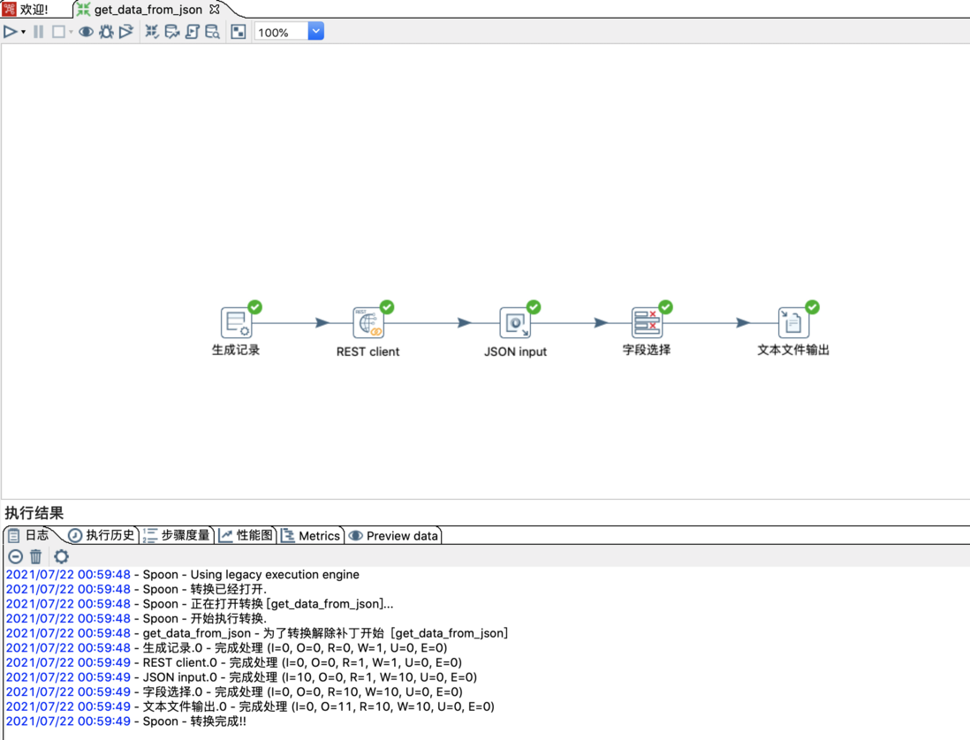Click log line '为了转换解除补丁开始'
The width and height of the screenshot is (970, 740).
coord(257,633)
